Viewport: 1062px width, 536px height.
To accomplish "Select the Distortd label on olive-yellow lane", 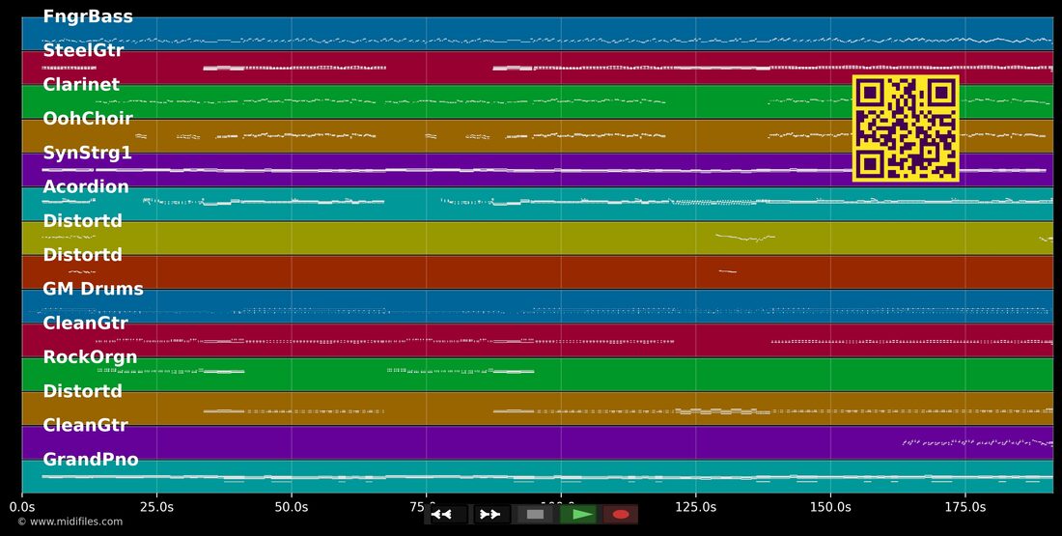I will click(83, 220).
